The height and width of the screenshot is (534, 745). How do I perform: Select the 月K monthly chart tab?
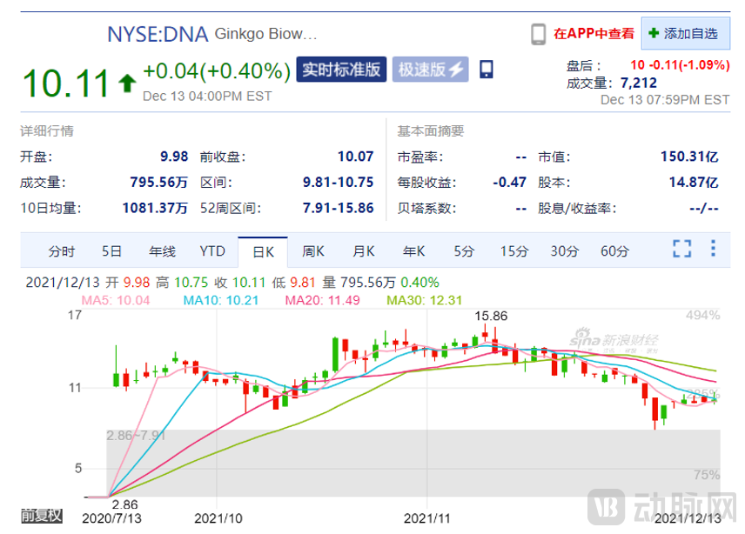pos(364,251)
